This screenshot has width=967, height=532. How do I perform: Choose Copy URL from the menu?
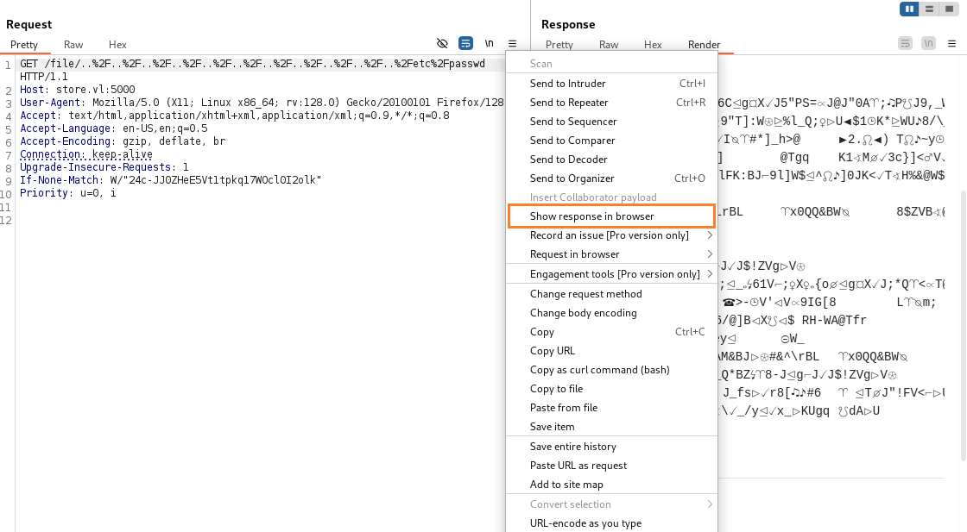611,351
